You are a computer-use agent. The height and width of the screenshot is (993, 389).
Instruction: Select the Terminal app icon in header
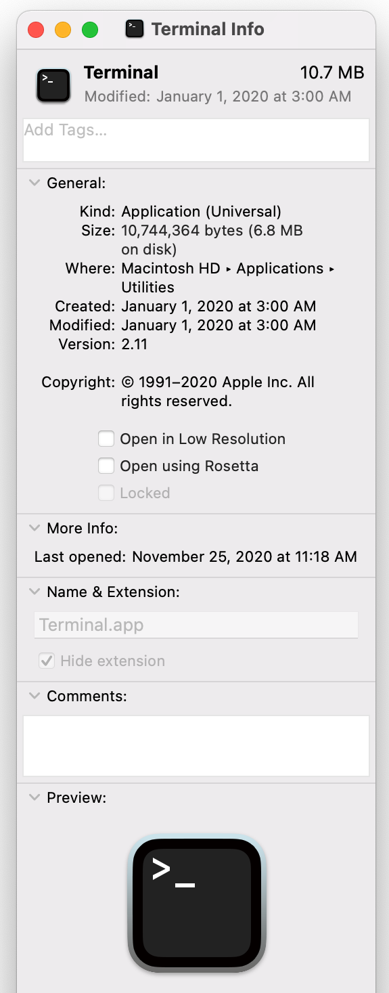click(x=53, y=86)
